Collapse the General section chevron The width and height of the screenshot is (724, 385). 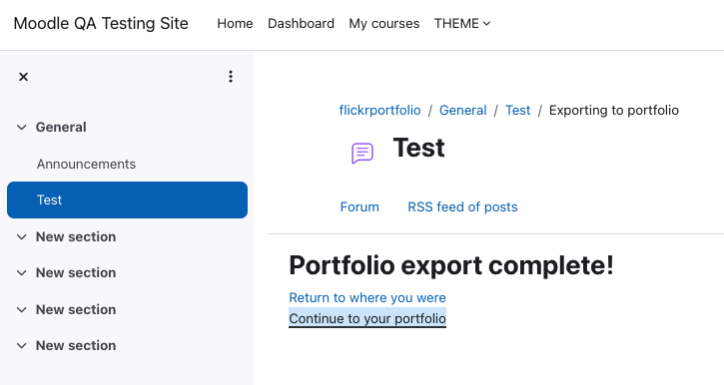(22, 128)
